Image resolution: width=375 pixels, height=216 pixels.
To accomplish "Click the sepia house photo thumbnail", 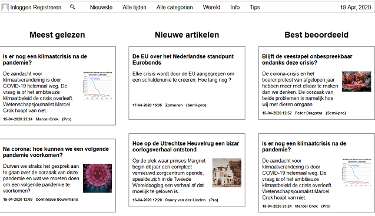I will (x=227, y=173).
